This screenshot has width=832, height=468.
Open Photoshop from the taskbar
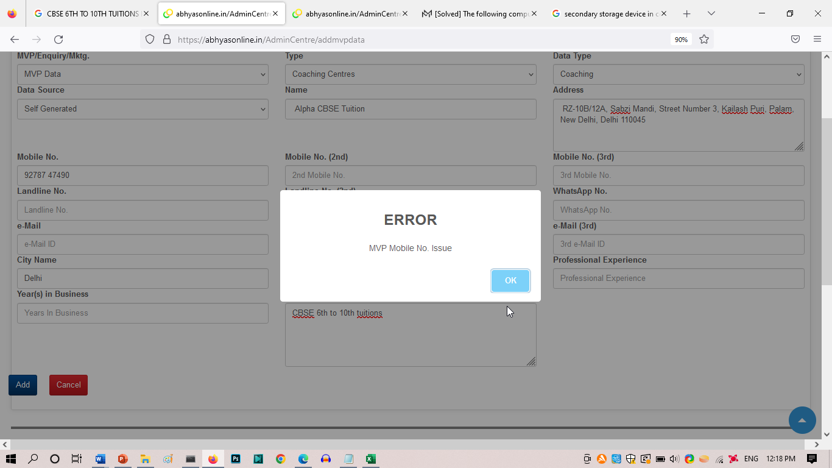point(235,459)
